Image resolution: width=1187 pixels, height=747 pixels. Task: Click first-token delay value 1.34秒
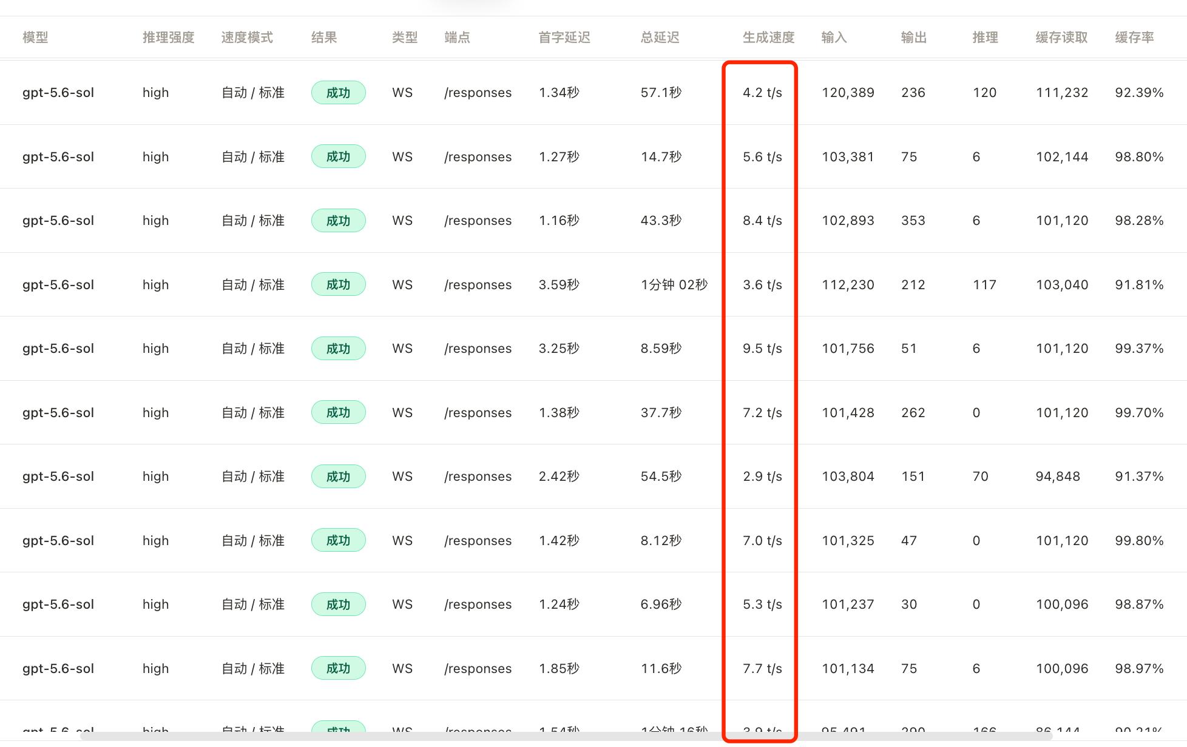(x=560, y=93)
